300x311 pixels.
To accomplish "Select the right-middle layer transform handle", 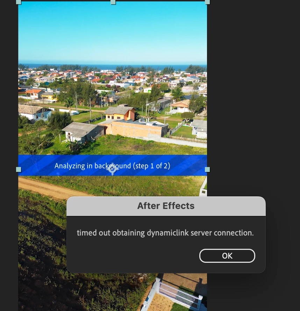I will 207,169.
